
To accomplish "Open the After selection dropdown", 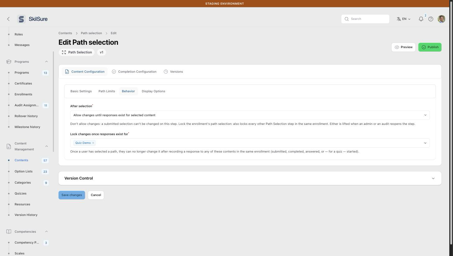I will pyautogui.click(x=250, y=115).
